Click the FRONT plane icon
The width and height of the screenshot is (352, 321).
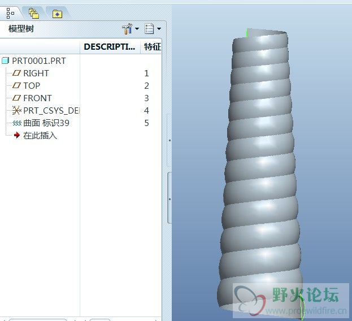coord(16,98)
